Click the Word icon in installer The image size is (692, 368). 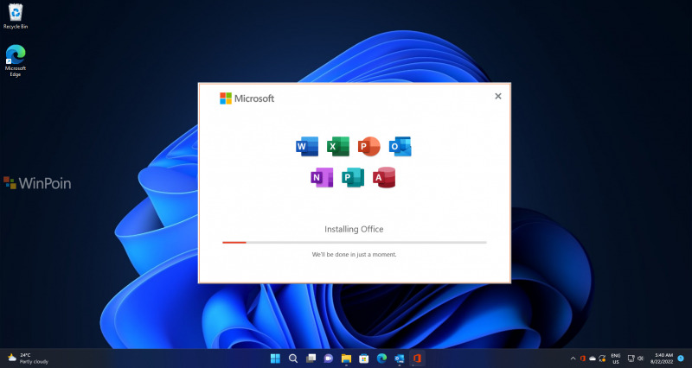coord(307,146)
